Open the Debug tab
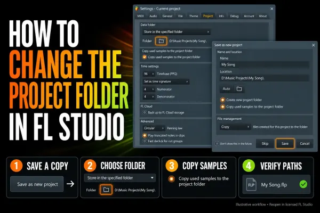 [x=234, y=16]
